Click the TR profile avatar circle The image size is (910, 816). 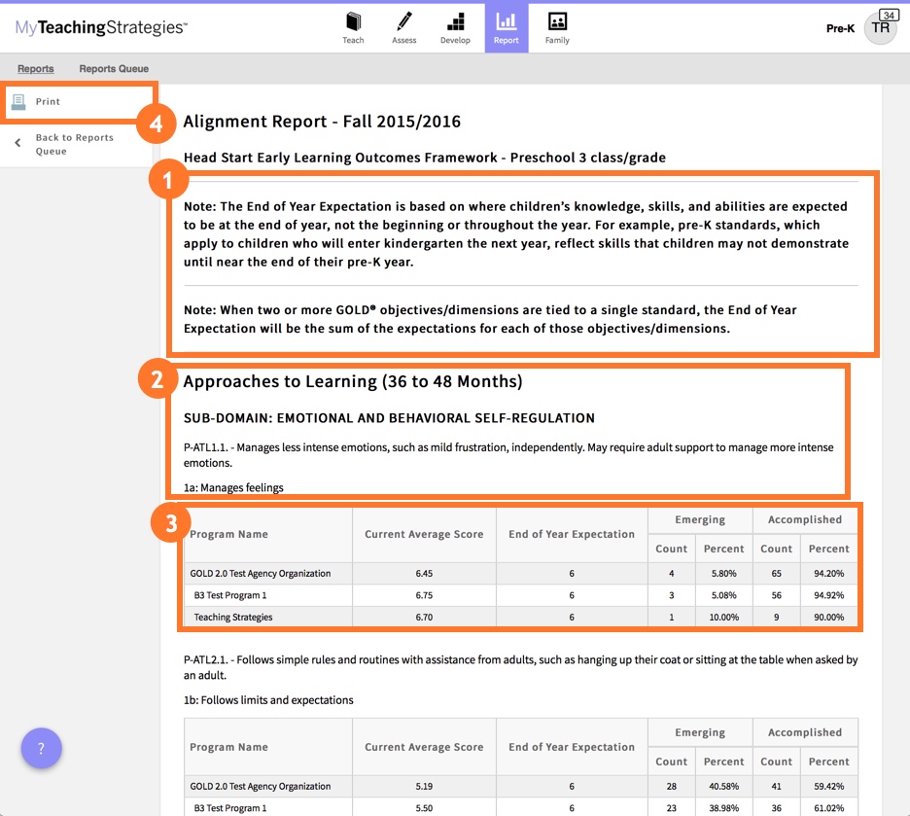click(x=881, y=28)
